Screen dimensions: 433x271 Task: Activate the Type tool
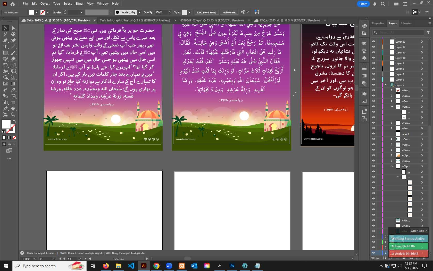[5, 46]
